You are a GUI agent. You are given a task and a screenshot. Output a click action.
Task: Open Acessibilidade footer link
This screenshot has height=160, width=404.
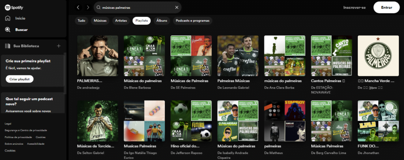coord(36,144)
